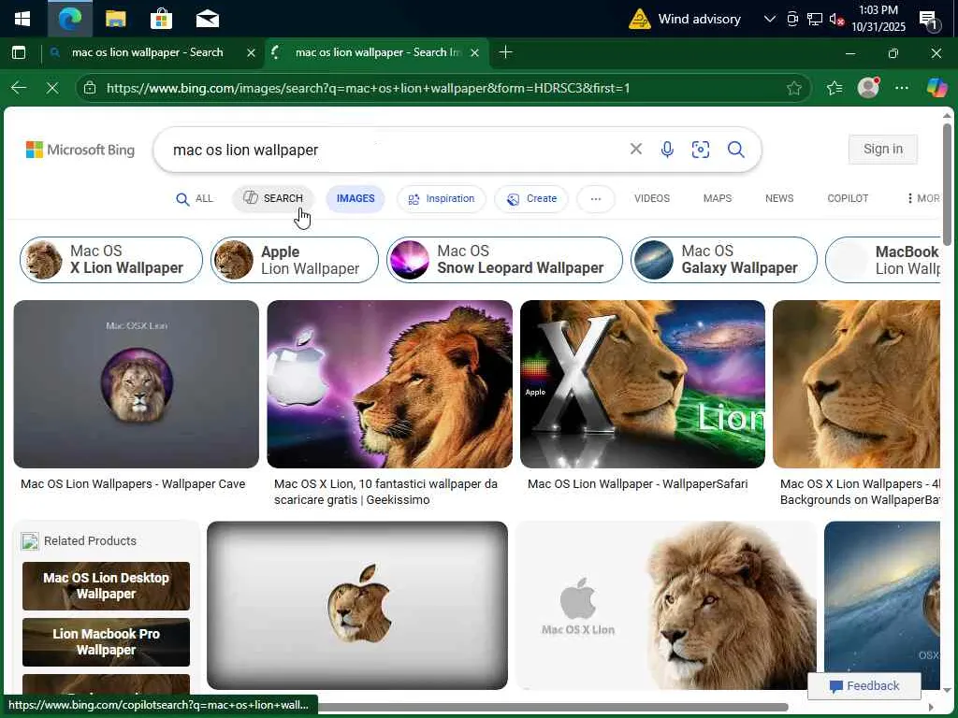This screenshot has height=718, width=958.
Task: Click the Microsoft Bing logo
Action: point(80,150)
